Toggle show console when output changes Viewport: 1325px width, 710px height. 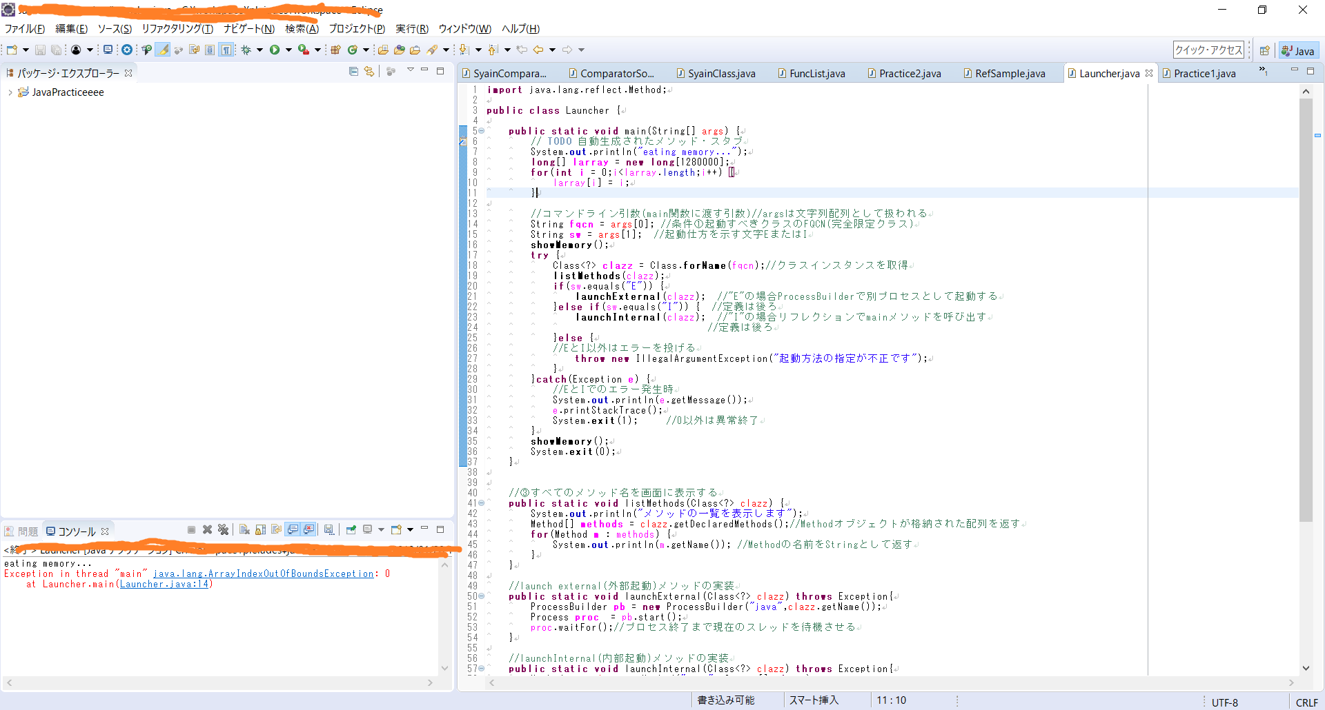292,529
